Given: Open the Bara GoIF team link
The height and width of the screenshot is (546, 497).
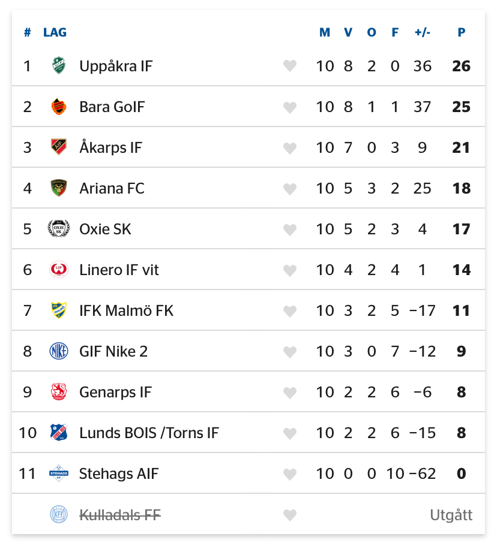Looking at the screenshot, I should click(x=112, y=107).
